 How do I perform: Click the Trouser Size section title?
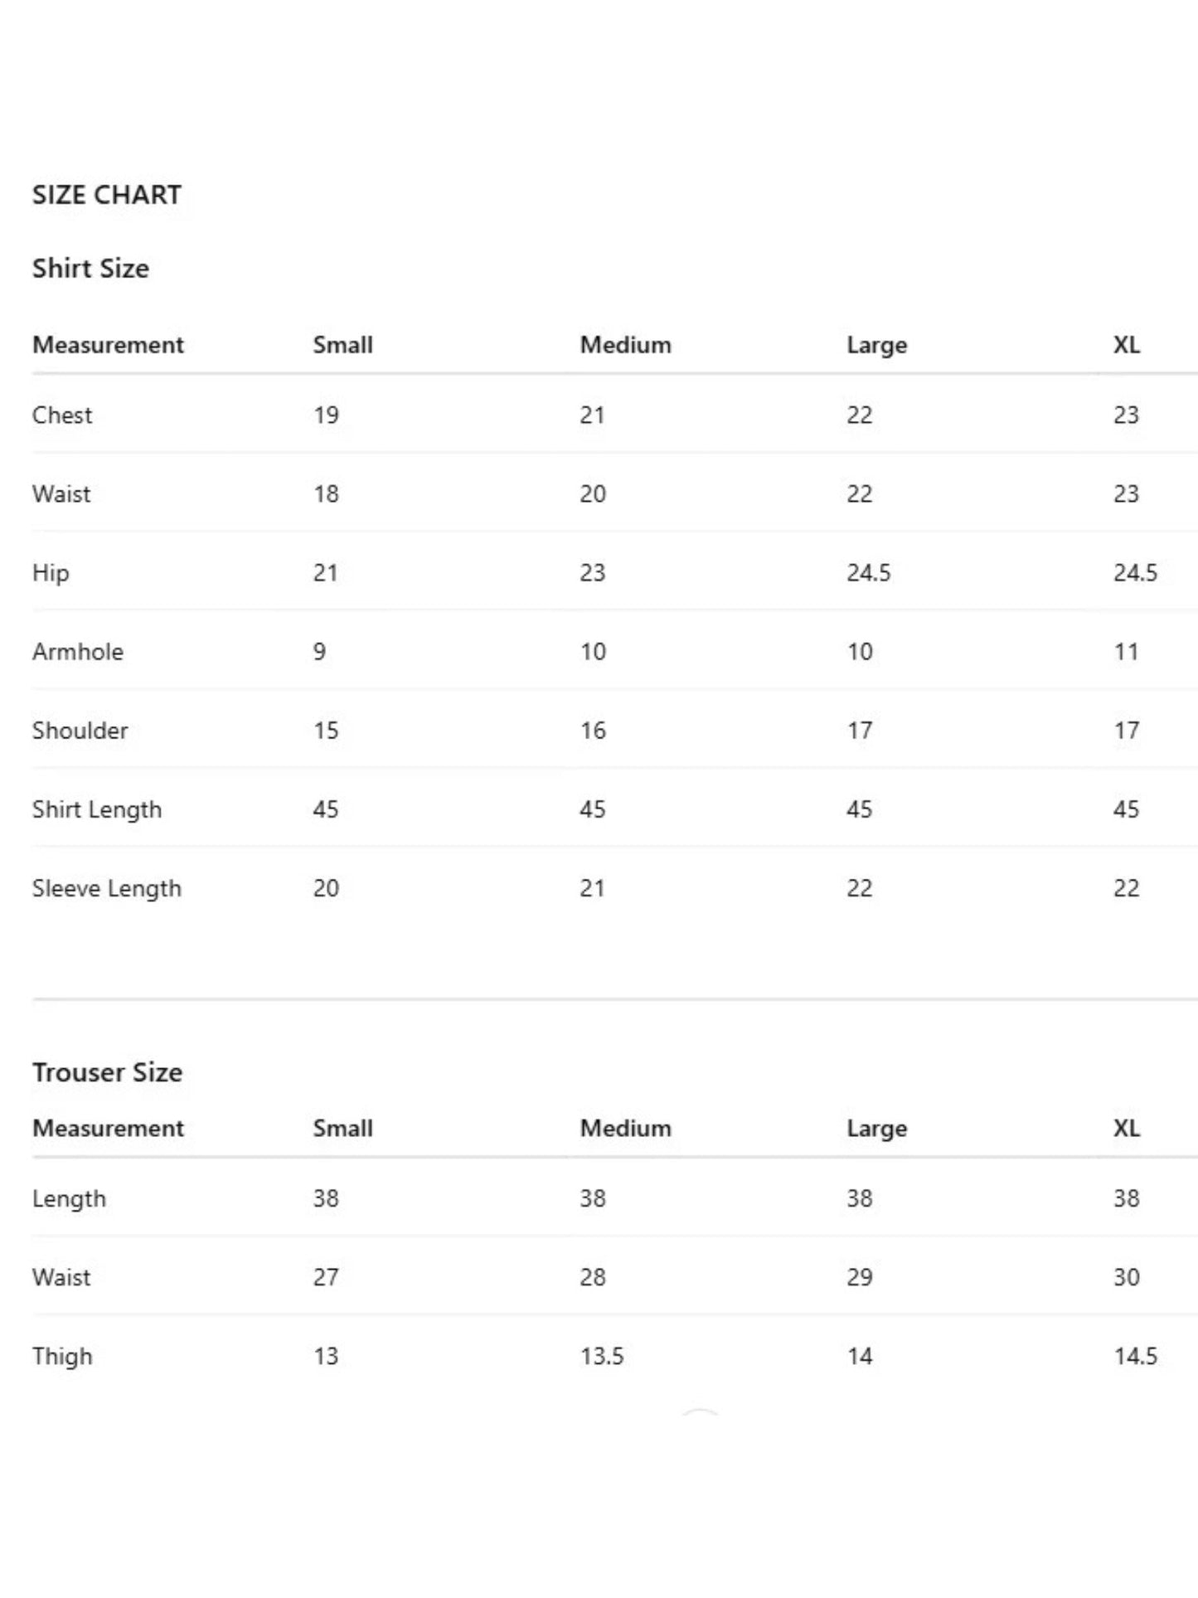[x=107, y=1072]
